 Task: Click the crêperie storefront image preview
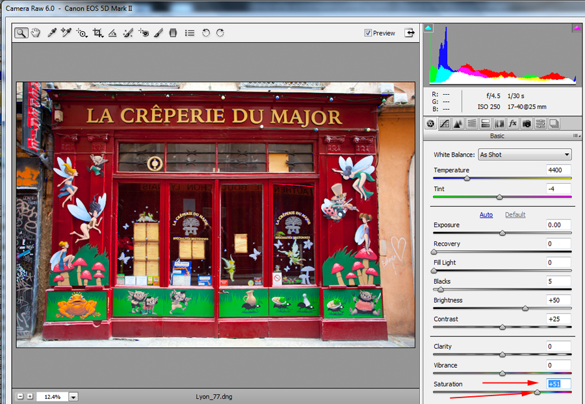(216, 215)
